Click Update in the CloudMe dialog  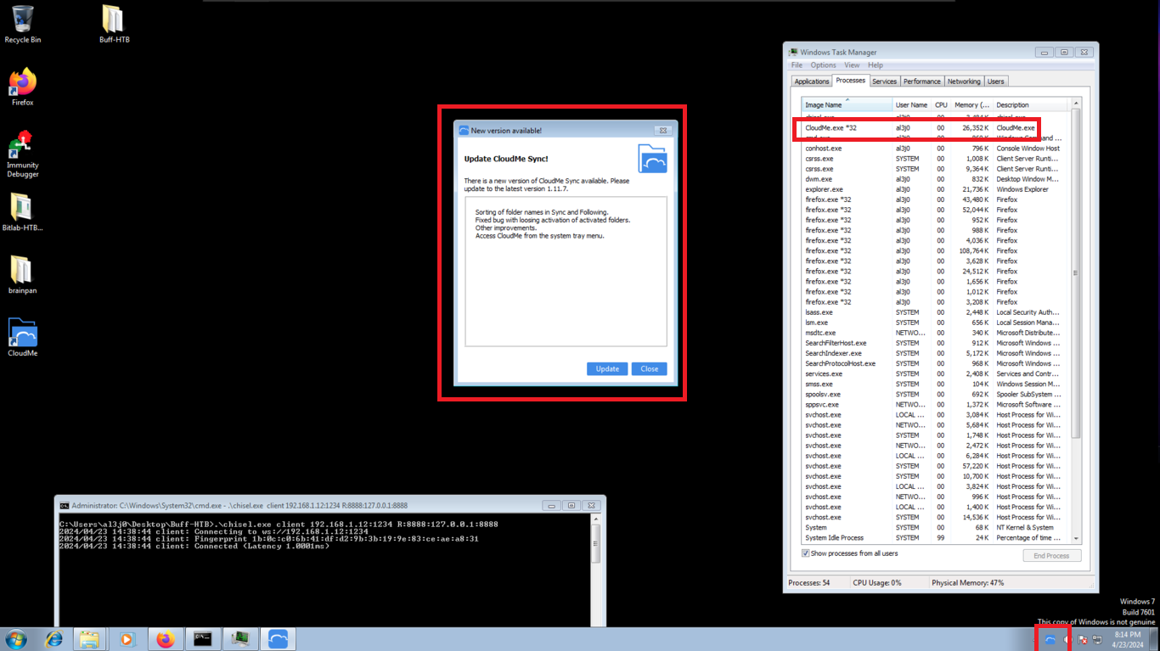pyautogui.click(x=607, y=368)
